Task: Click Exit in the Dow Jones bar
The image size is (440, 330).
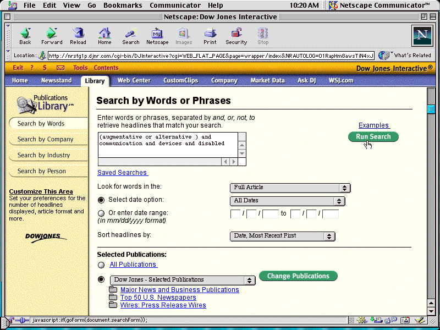Action: coord(18,68)
